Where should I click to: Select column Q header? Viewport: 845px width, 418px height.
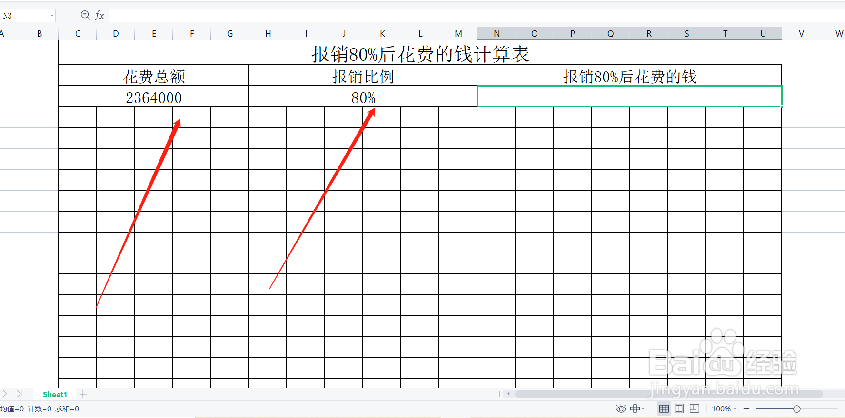(x=611, y=33)
